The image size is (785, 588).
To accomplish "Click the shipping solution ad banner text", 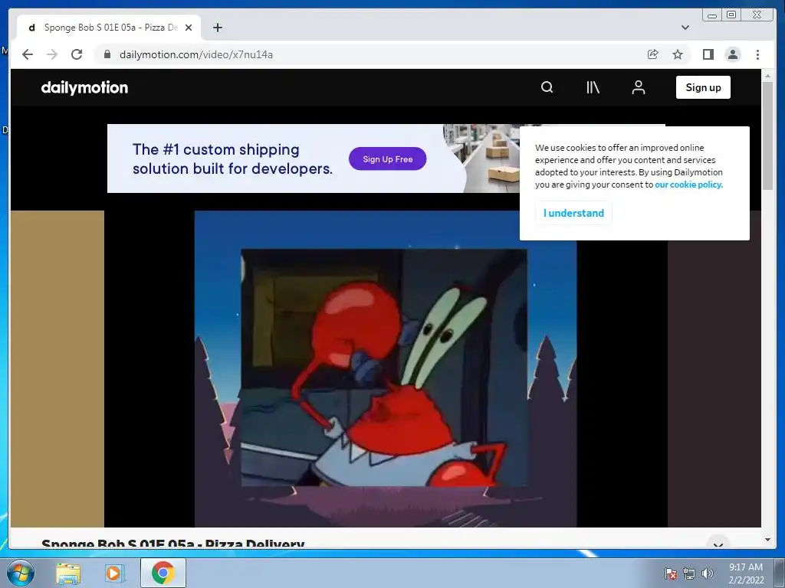I will [x=232, y=159].
